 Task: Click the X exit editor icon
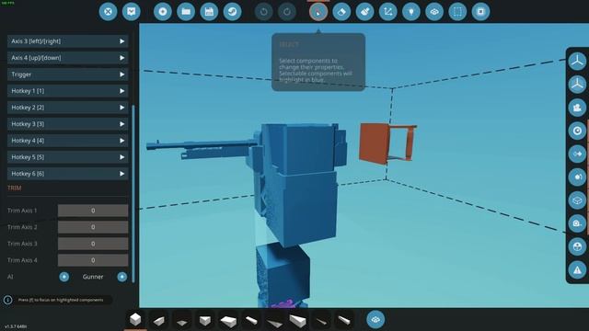click(x=108, y=12)
